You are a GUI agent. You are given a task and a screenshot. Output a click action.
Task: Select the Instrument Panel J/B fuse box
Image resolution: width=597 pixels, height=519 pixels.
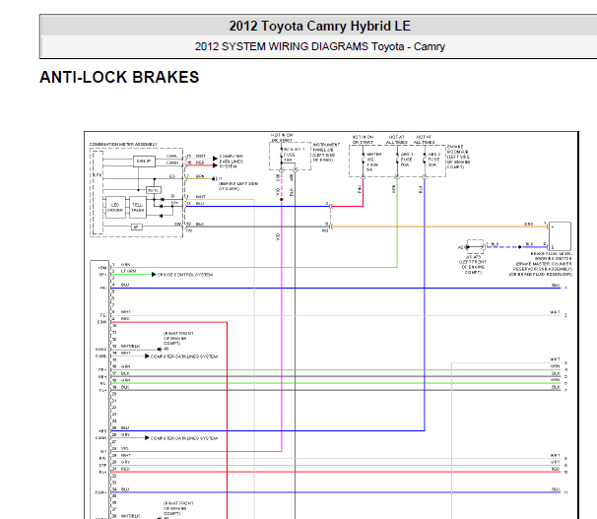click(290, 156)
